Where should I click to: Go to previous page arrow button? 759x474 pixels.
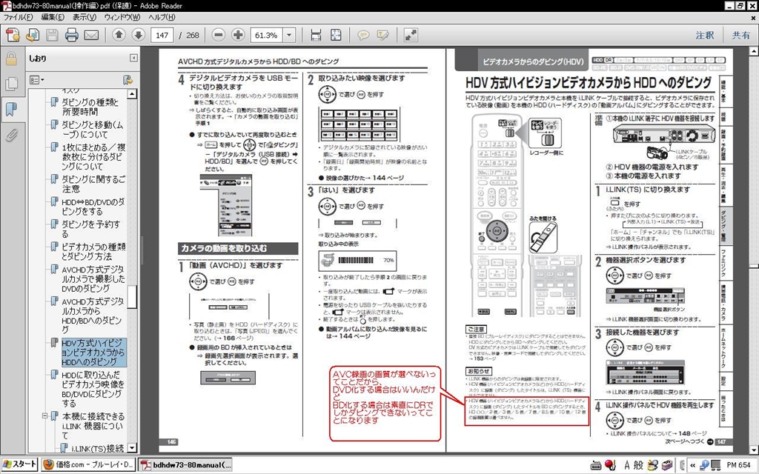pos(119,36)
